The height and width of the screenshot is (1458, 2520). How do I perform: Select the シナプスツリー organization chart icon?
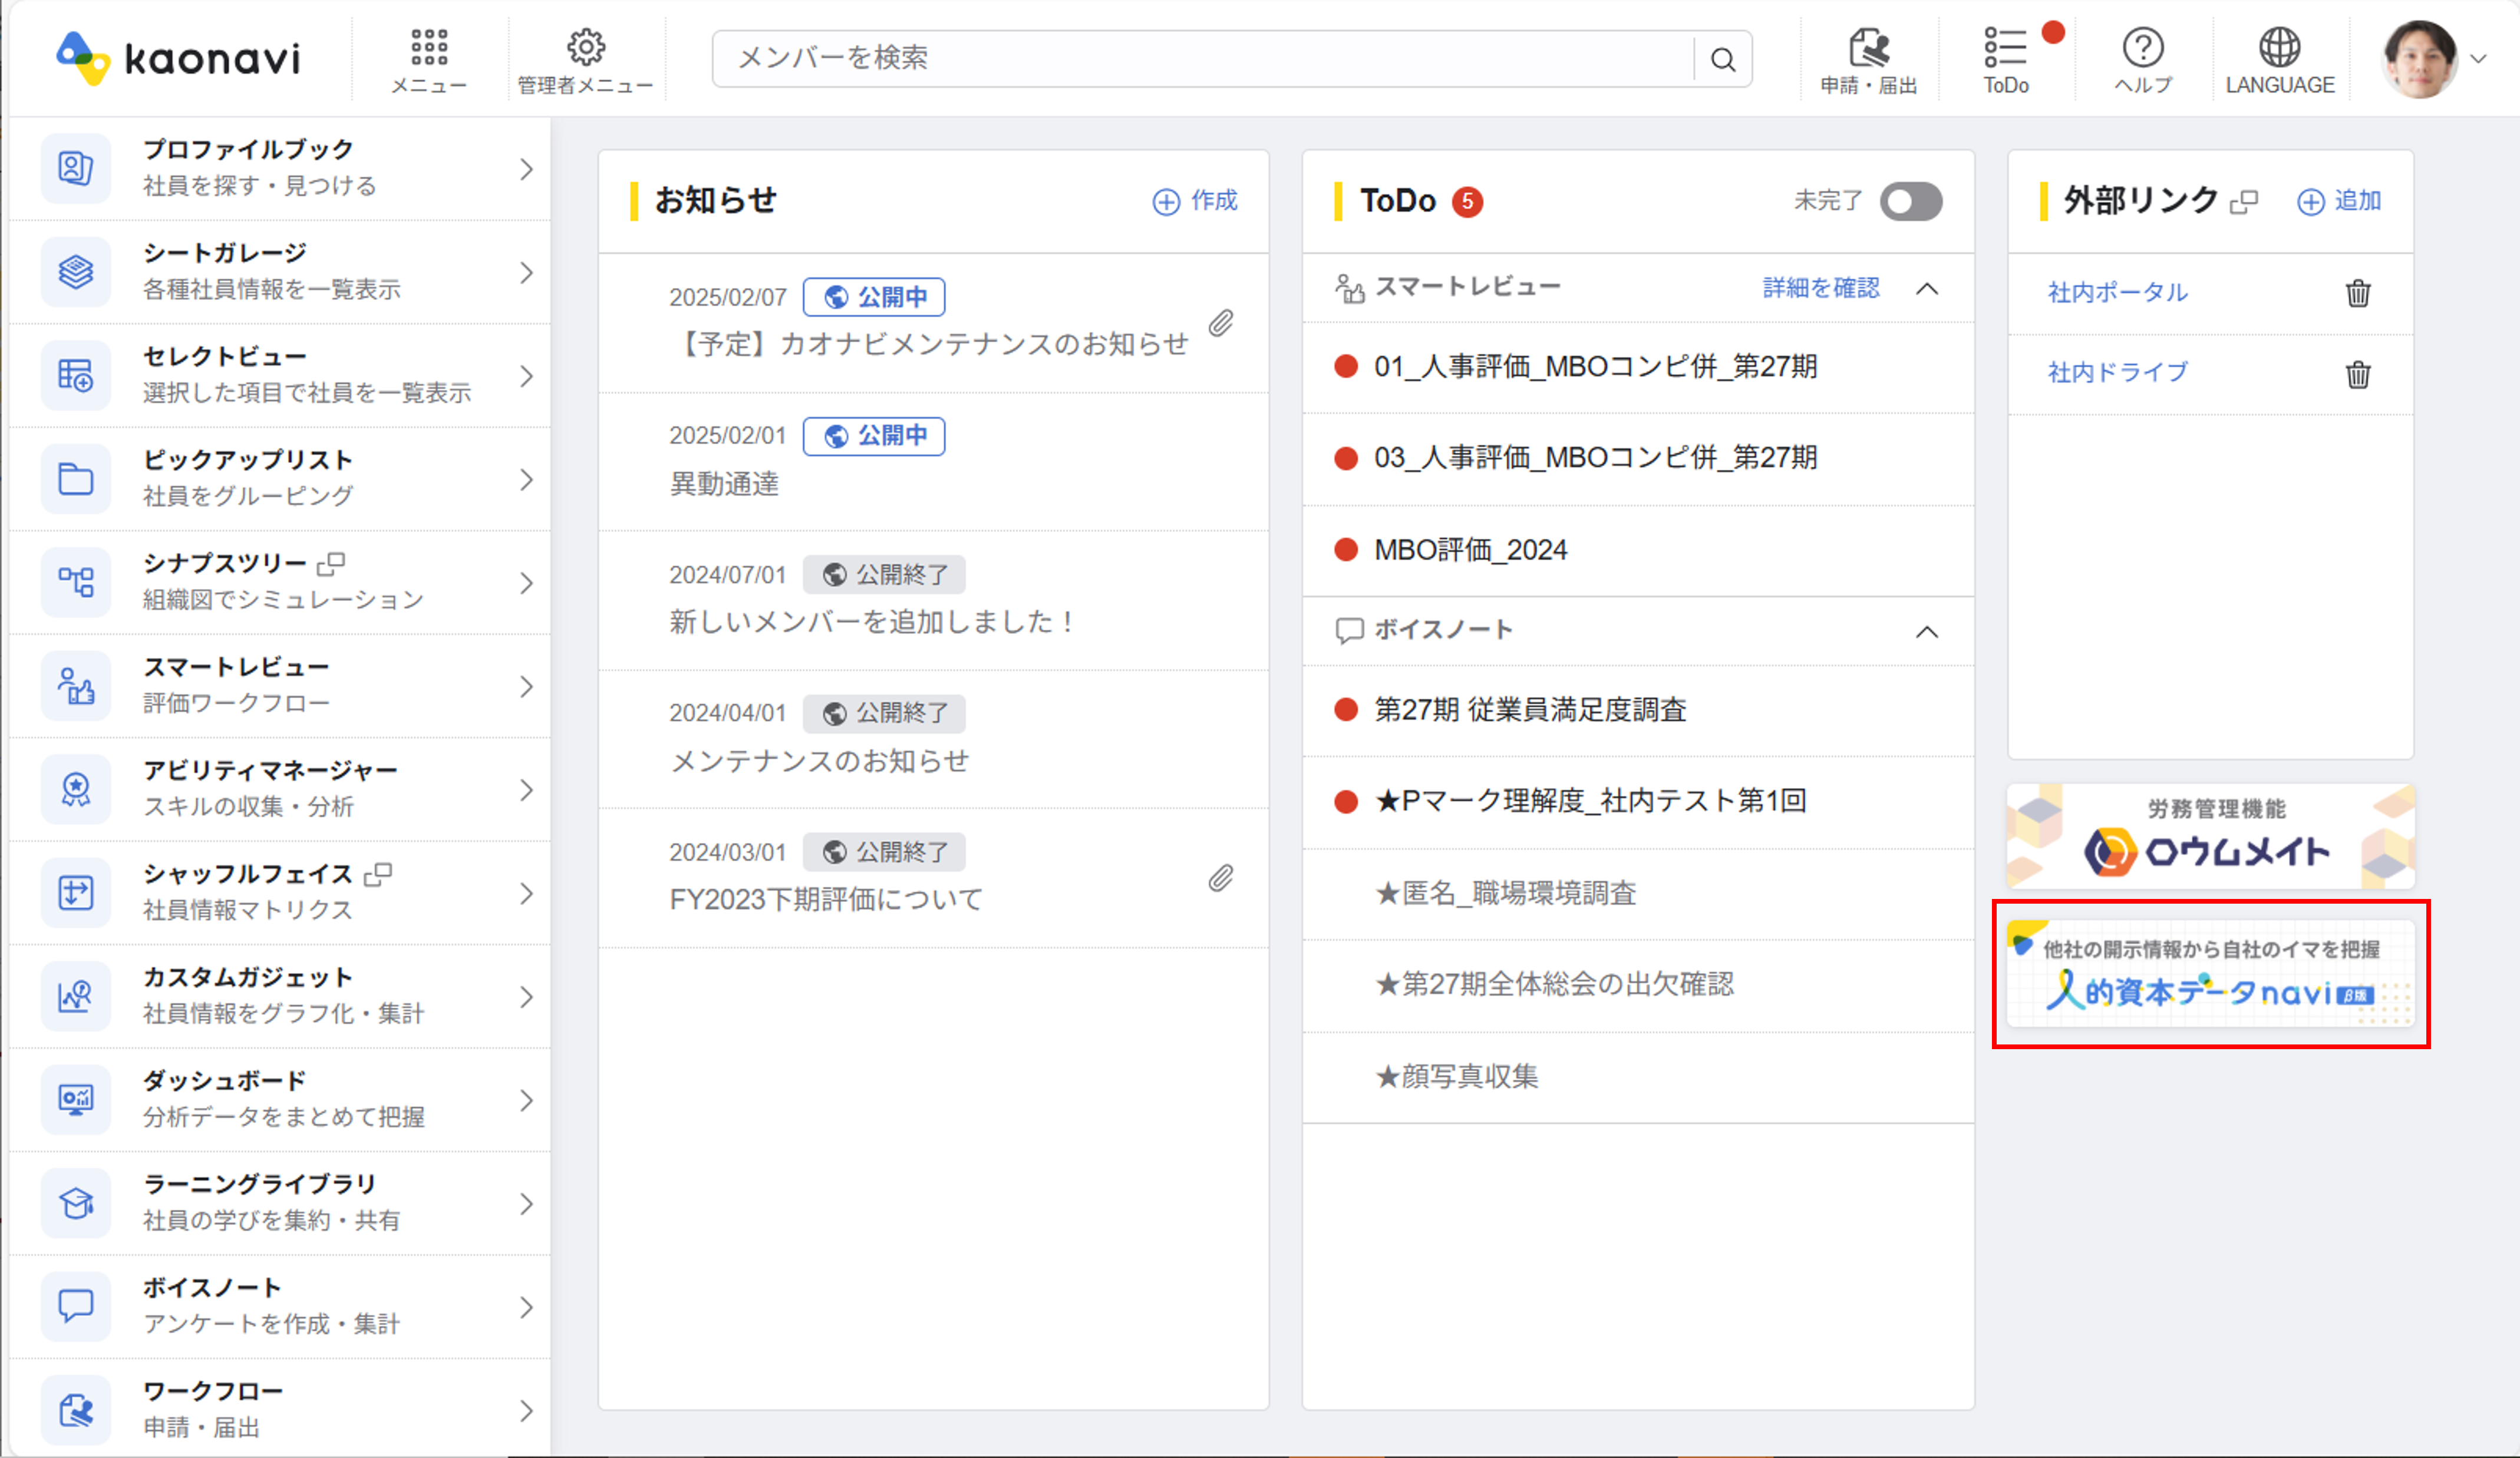pos(76,581)
